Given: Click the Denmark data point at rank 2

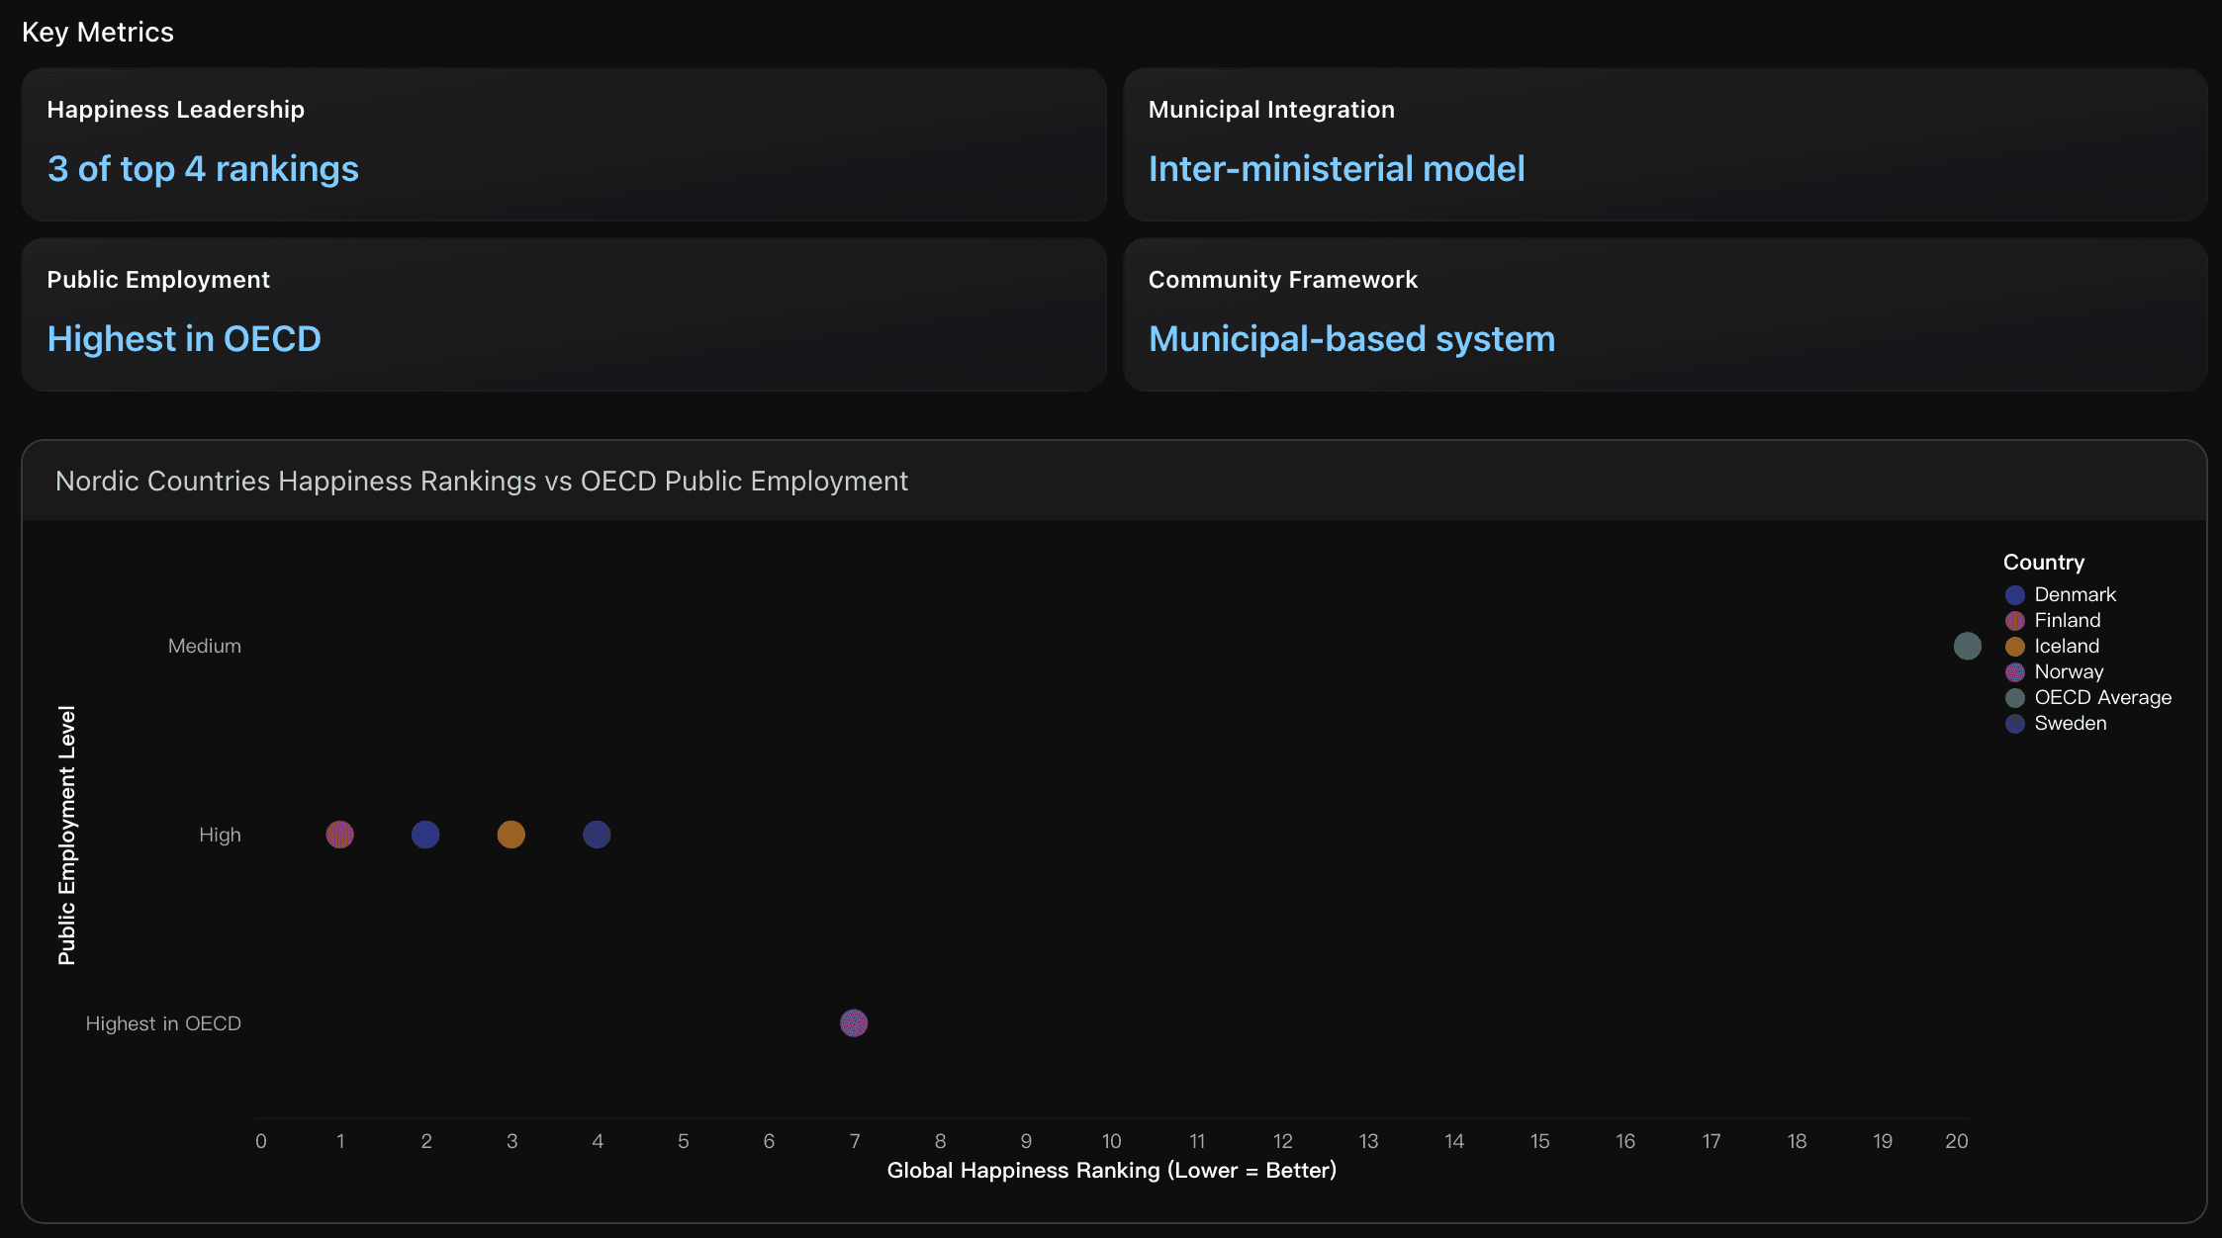Looking at the screenshot, I should coord(425,835).
